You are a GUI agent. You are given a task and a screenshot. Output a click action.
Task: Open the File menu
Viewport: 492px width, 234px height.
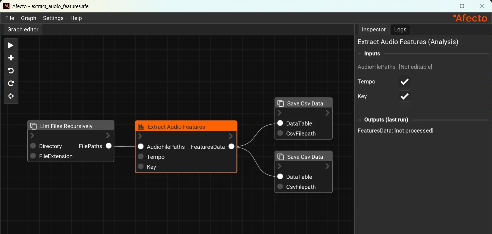(x=10, y=18)
